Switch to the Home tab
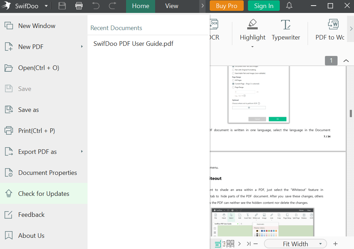The height and width of the screenshot is (249, 354). (140, 6)
